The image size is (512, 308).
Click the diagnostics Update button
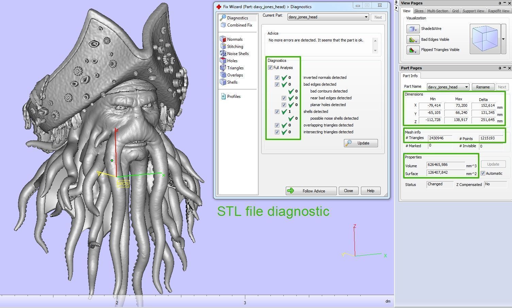click(361, 143)
